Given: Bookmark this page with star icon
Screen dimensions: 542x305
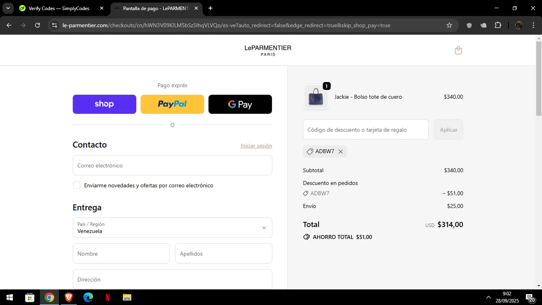Looking at the screenshot, I should [x=449, y=25].
